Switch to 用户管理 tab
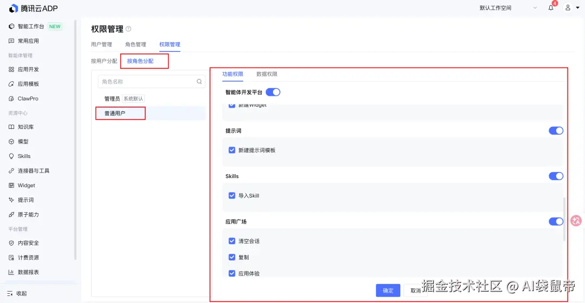Image resolution: width=585 pixels, height=303 pixels. click(101, 44)
